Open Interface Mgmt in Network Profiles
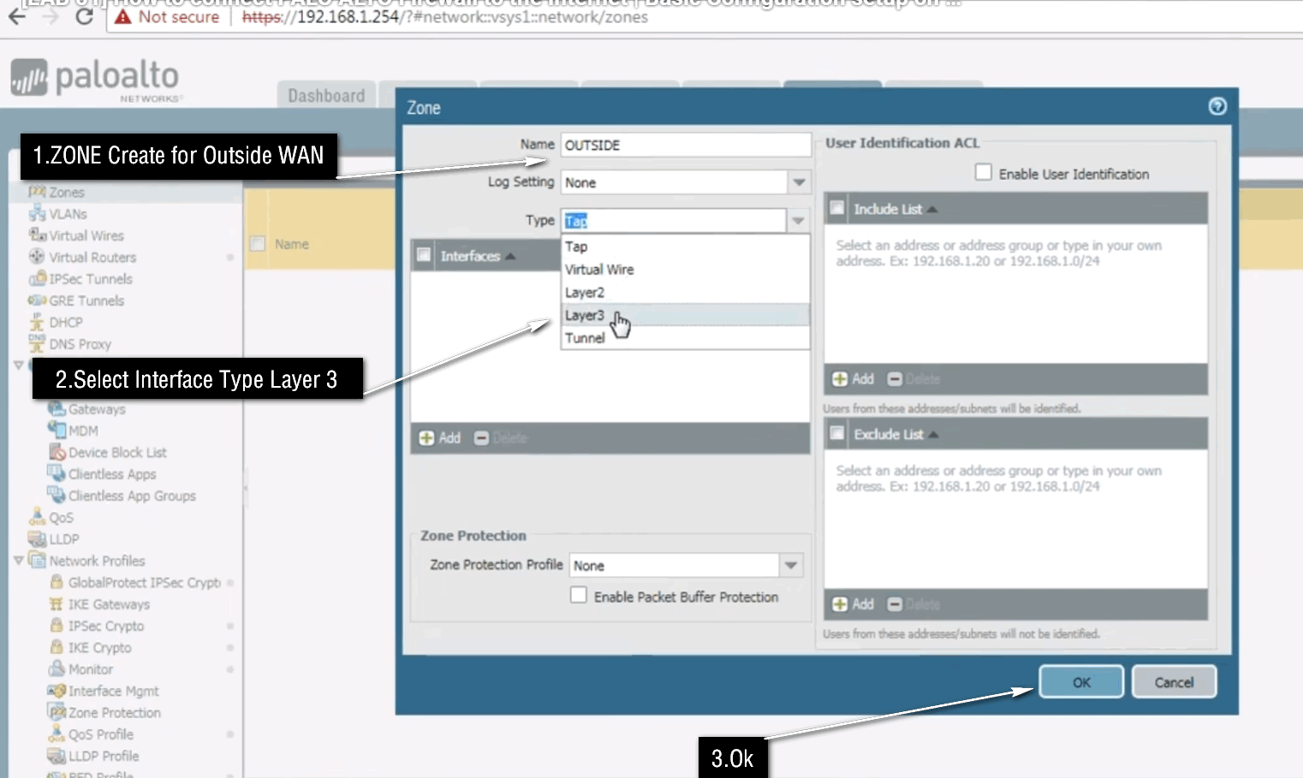This screenshot has height=778, width=1303. pos(114,691)
